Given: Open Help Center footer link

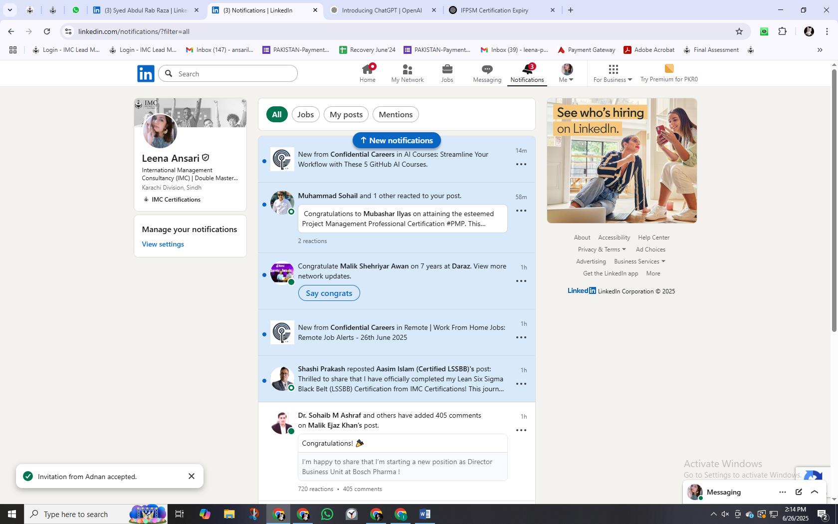Looking at the screenshot, I should (x=653, y=238).
